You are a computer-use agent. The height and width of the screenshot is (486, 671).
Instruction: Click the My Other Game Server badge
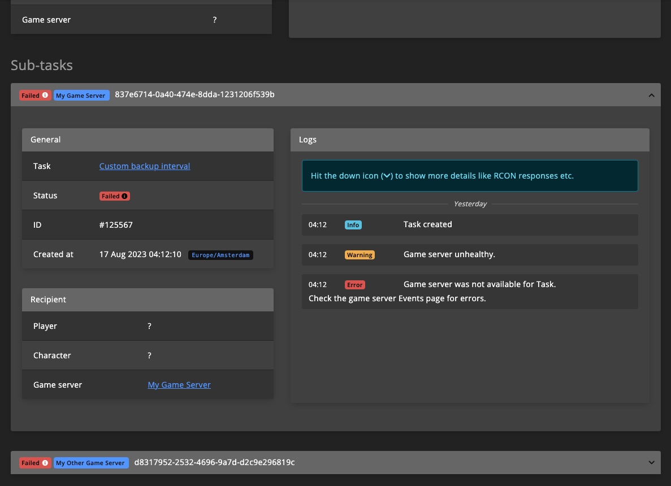click(x=91, y=462)
